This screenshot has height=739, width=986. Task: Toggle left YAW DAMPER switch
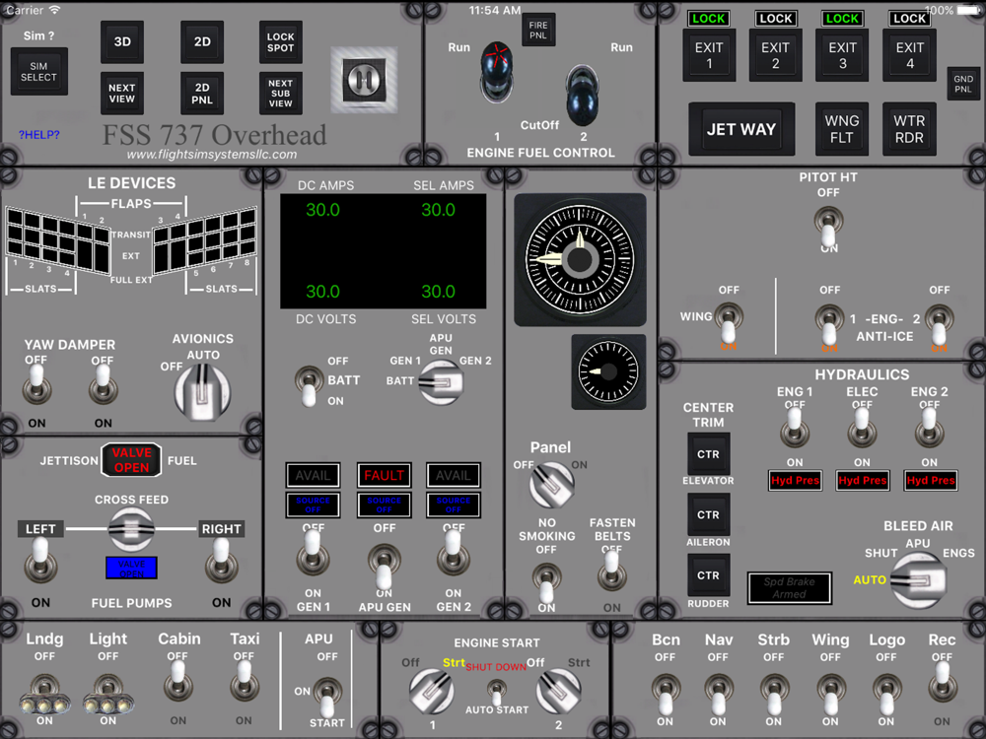[x=36, y=384]
